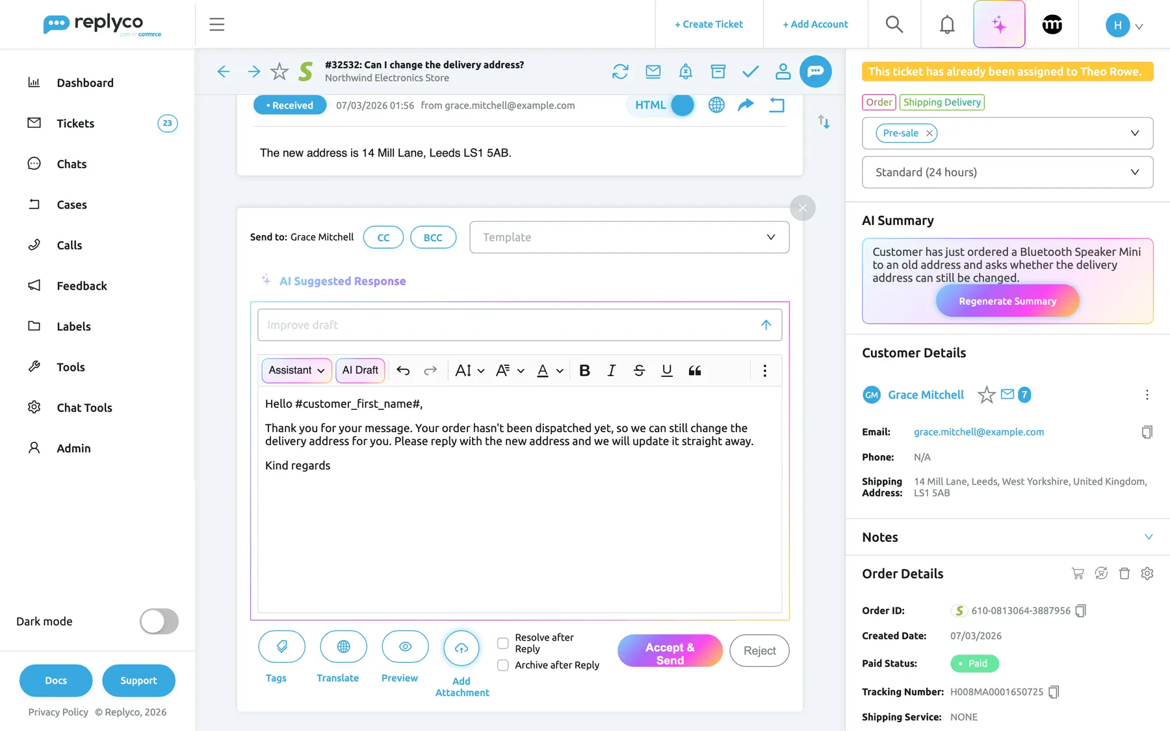Open Feedback in the sidebar
Viewport: 1170px width, 731px height.
pyautogui.click(x=82, y=286)
